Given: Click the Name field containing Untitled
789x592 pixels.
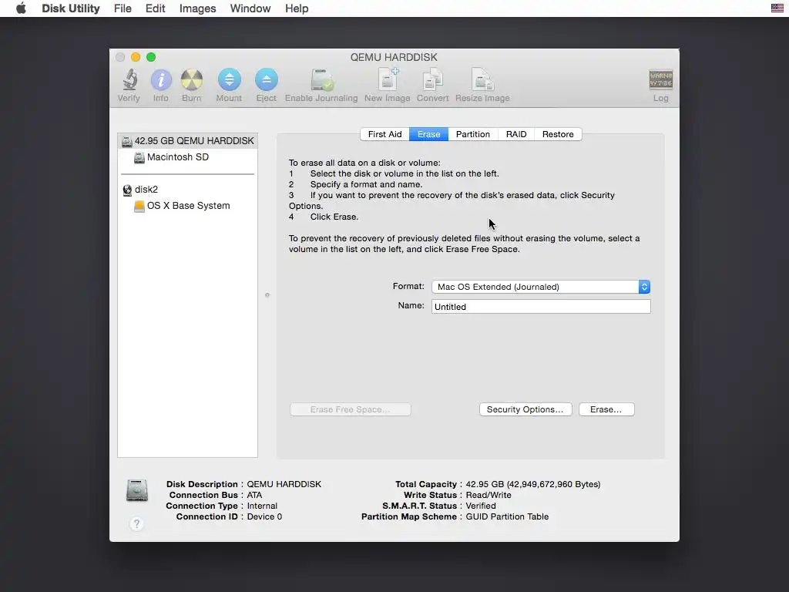Looking at the screenshot, I should tap(541, 307).
